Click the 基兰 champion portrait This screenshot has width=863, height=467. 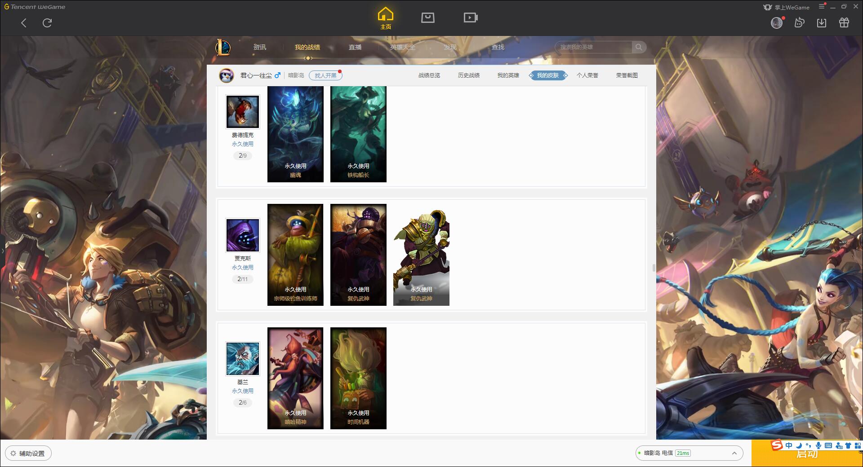243,359
